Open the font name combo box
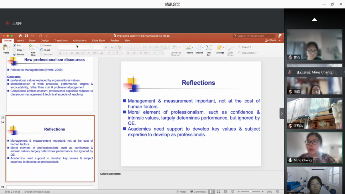The image size is (345, 194). [x=74, y=47]
